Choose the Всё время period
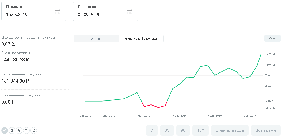 point(266,130)
